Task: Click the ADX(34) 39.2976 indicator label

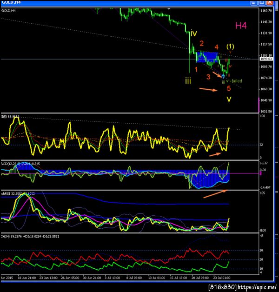Action: pos(11,236)
